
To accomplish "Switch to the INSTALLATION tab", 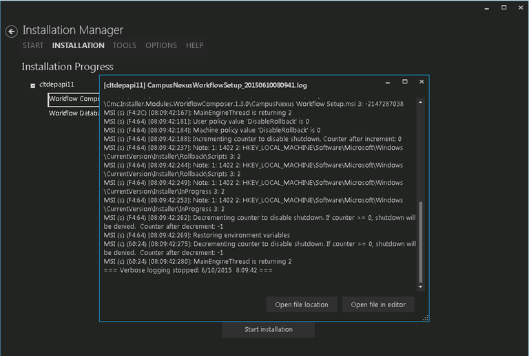I will coord(79,46).
